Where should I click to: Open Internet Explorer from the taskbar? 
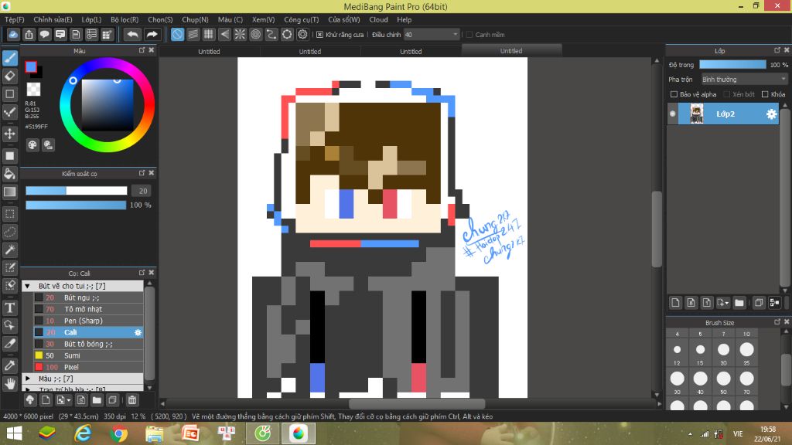83,434
